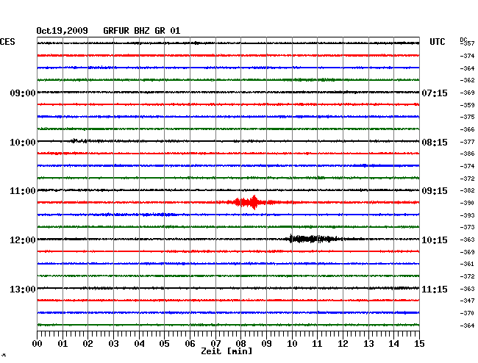Select the 09:00 time label
Image resolution: width=478 pixels, height=363 pixels.
click(23, 93)
